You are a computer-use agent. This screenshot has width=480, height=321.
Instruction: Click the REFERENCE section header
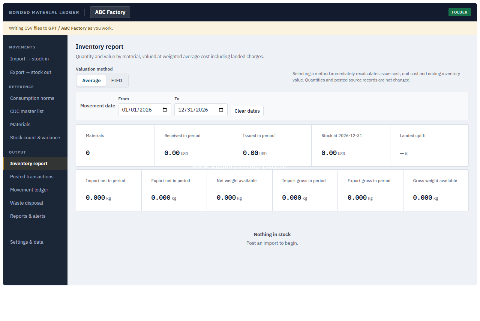pyautogui.click(x=21, y=87)
